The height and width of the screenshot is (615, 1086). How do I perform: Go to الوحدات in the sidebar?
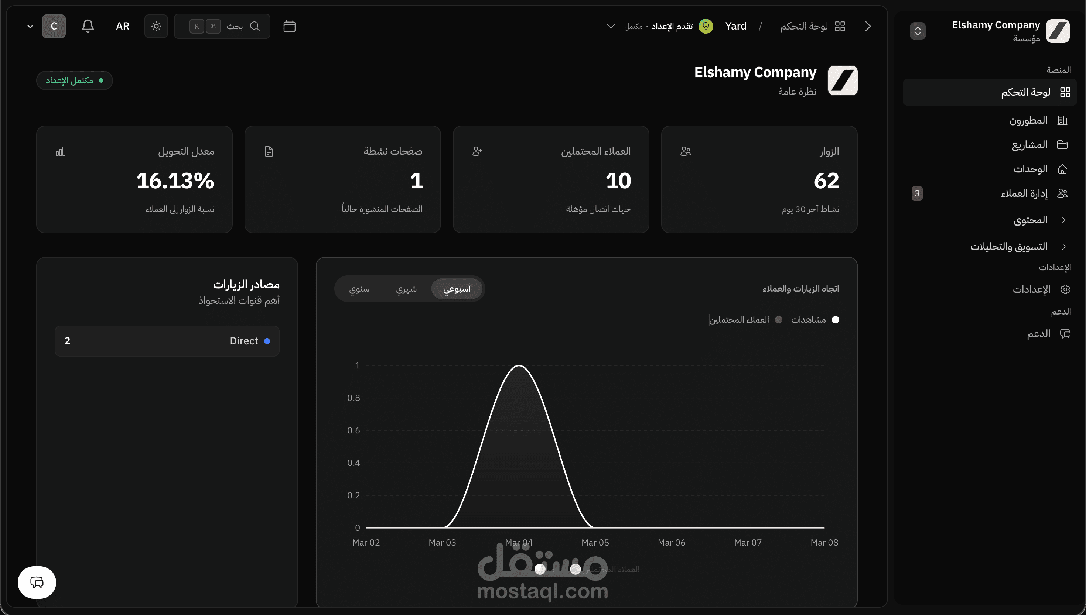click(1030, 169)
